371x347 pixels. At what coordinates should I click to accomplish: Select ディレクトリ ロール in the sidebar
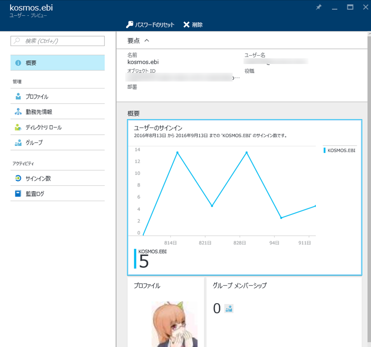[x=57, y=127]
